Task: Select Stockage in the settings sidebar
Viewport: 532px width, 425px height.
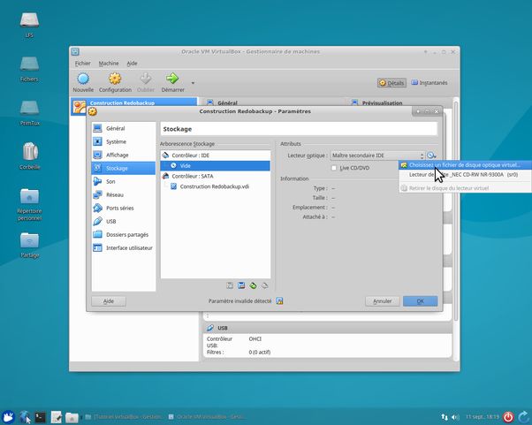Action: click(124, 168)
